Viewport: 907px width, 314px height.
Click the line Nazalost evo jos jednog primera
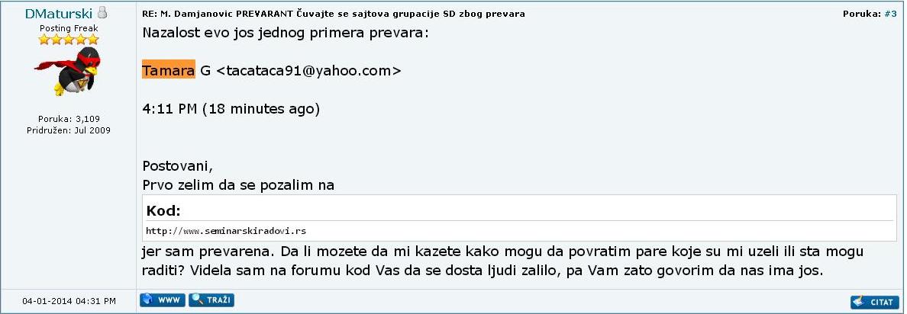tap(286, 32)
